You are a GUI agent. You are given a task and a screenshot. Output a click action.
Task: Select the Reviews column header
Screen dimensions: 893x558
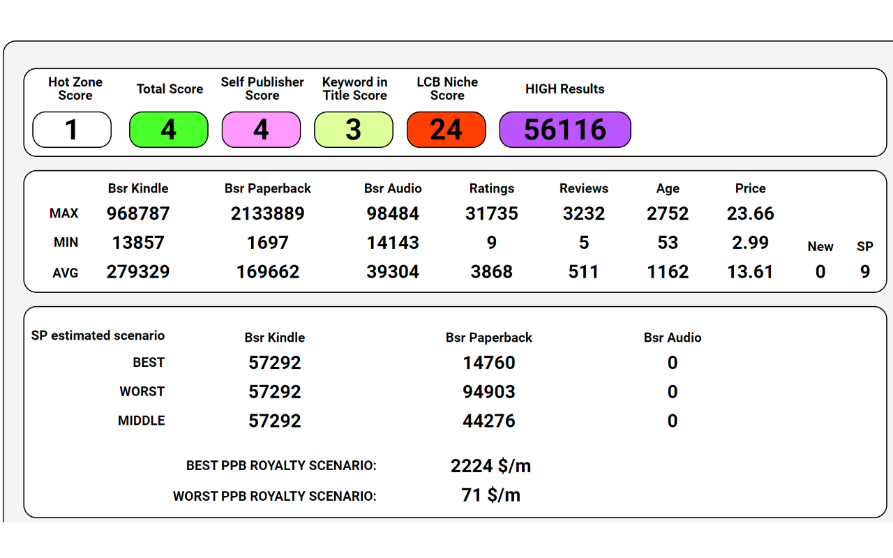[x=584, y=188]
